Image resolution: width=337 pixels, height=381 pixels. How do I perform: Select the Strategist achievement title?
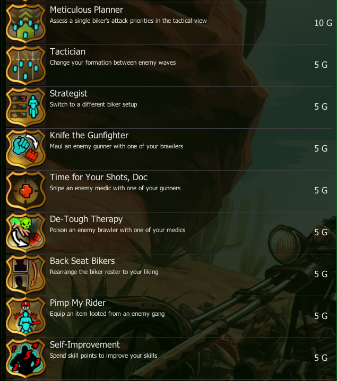[68, 94]
